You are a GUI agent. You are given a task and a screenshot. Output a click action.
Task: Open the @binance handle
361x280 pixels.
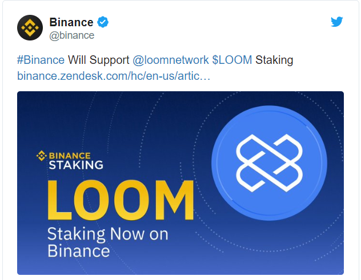coord(72,35)
